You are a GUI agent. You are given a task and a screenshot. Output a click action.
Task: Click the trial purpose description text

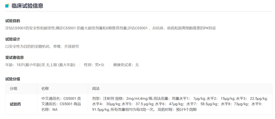[x=111, y=28]
